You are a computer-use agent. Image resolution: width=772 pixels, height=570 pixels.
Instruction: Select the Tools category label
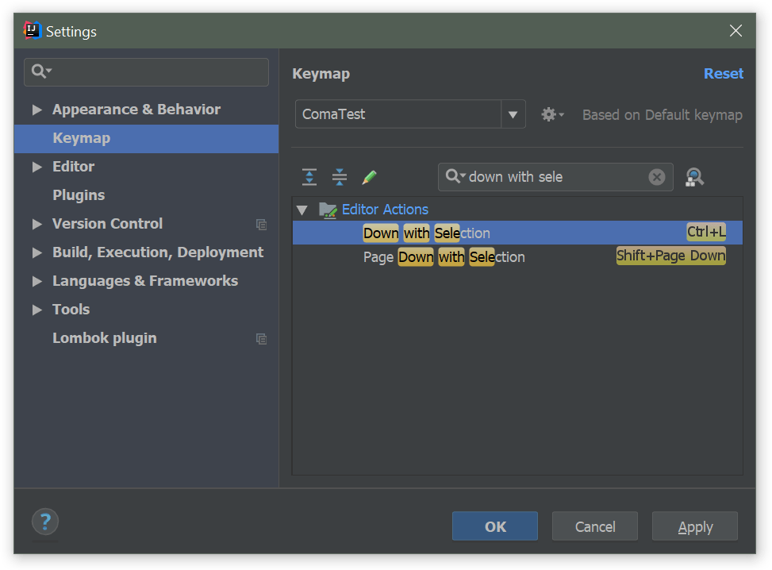tap(71, 310)
